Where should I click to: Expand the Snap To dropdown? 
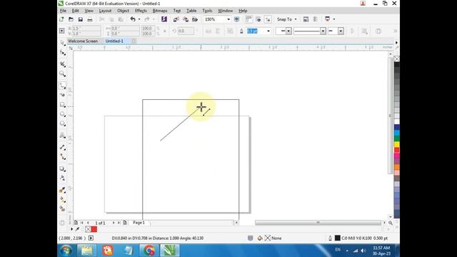click(x=296, y=19)
